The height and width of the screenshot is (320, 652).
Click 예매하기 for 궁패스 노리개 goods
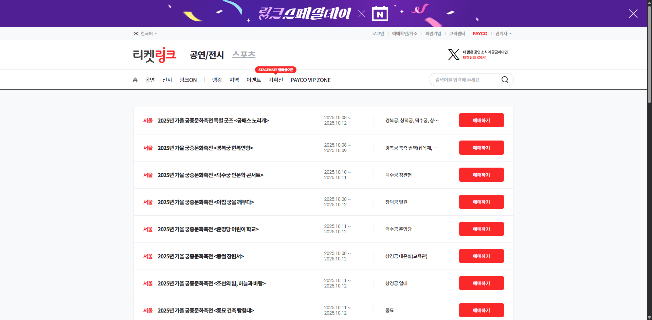[481, 121]
